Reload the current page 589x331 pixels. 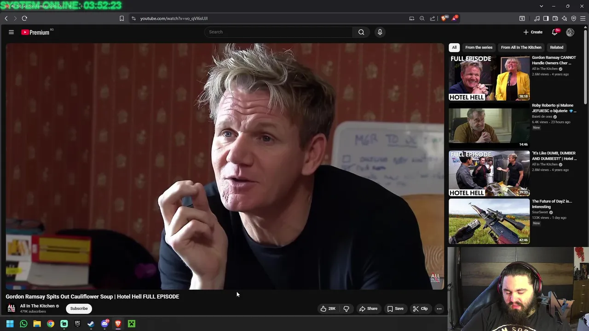(24, 18)
